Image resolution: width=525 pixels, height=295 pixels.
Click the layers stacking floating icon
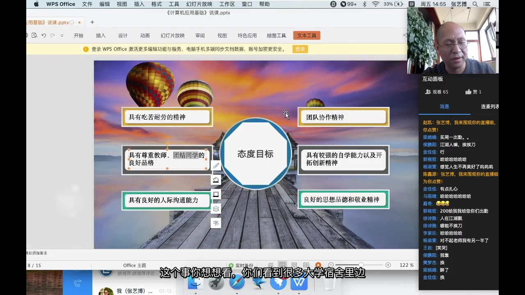(x=216, y=209)
